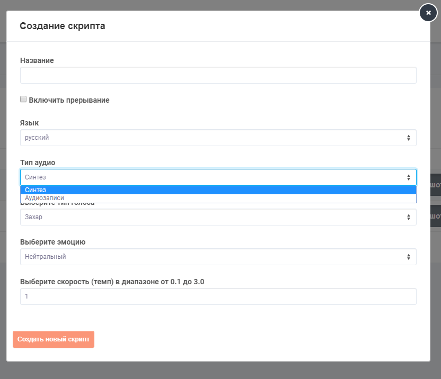Click the Название field label
This screenshot has width=441, height=379.
click(x=37, y=60)
